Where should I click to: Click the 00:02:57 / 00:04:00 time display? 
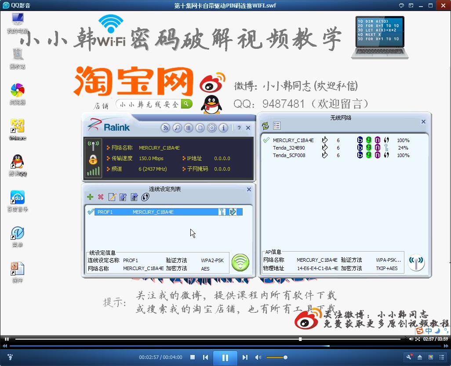[x=160, y=357]
